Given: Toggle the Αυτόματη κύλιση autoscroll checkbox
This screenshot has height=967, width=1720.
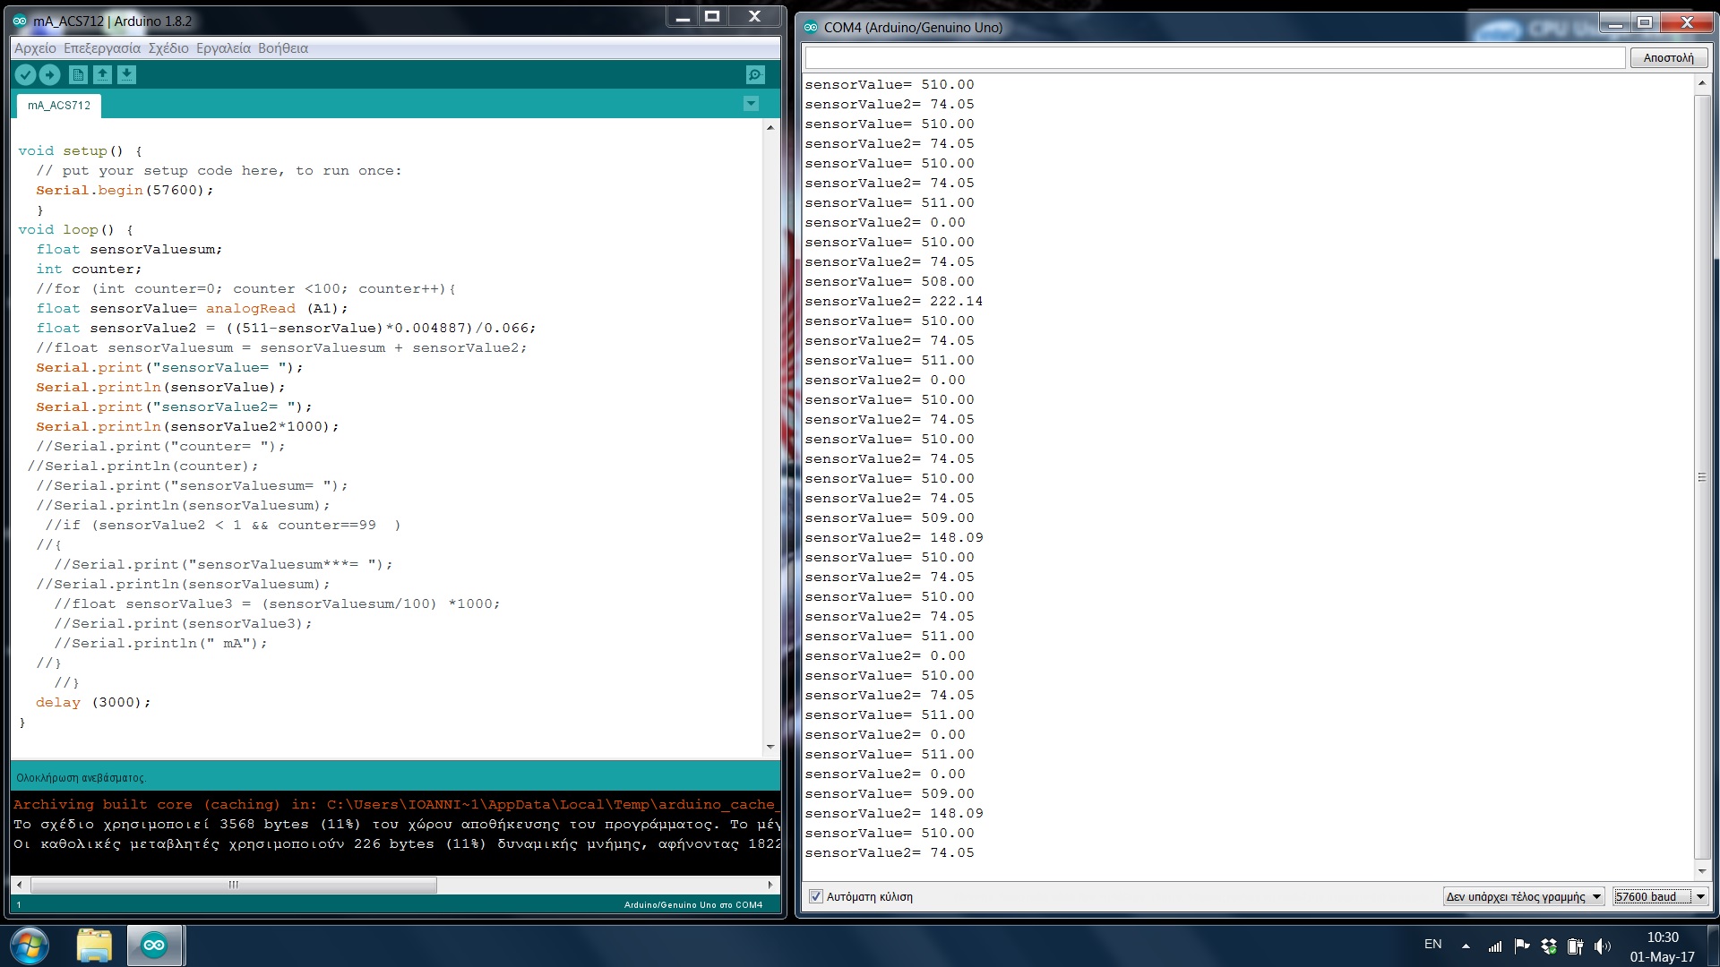Looking at the screenshot, I should [x=816, y=896].
